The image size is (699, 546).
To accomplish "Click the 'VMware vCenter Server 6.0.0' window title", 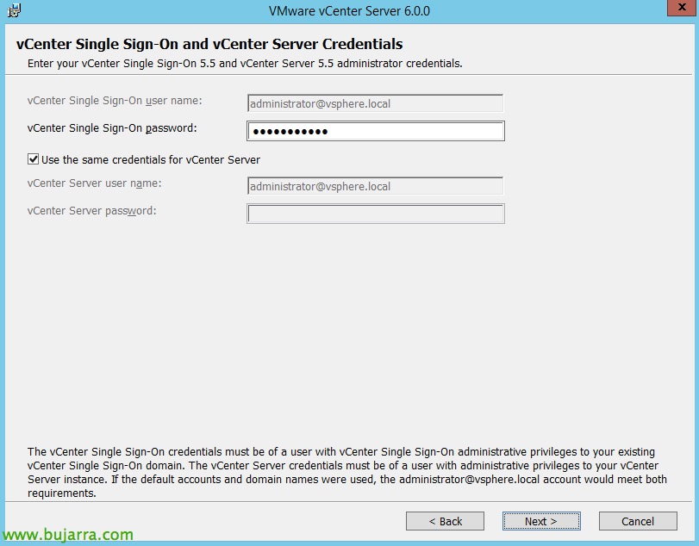I will pyautogui.click(x=349, y=10).
